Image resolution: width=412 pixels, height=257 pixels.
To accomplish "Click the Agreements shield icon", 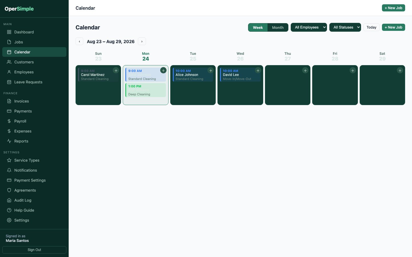I will 9,190.
